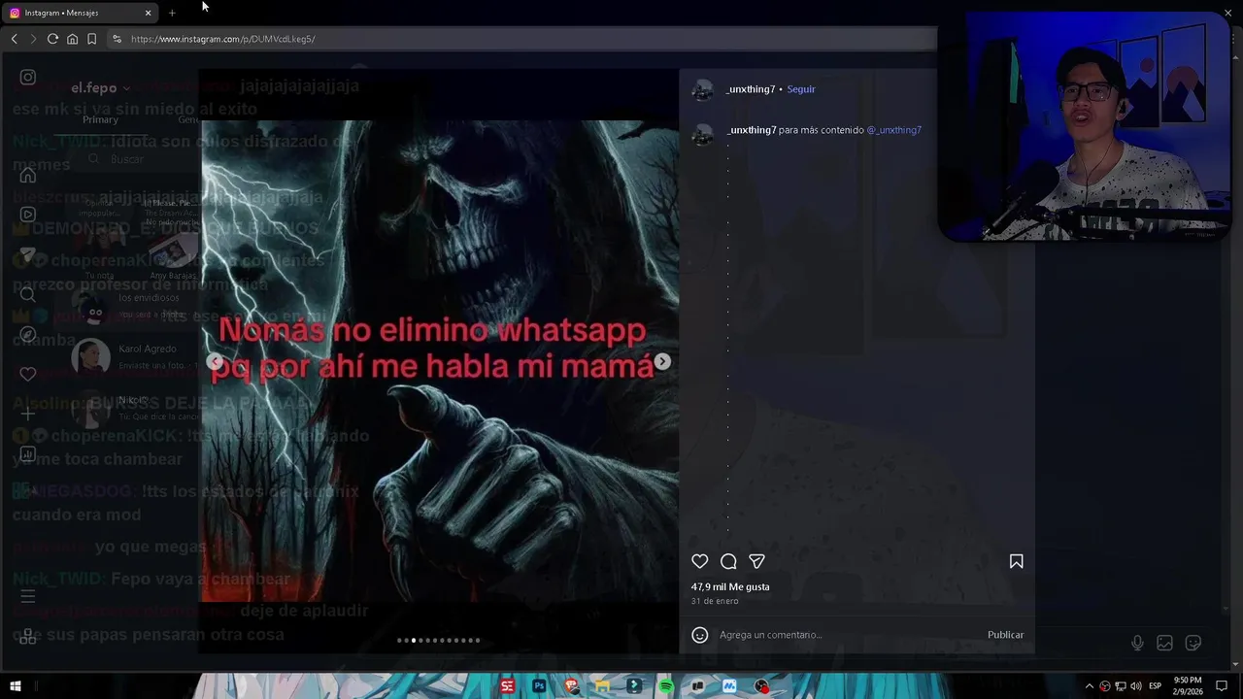
Task: Open the dashboard chart icon in the sidebar
Action: pyautogui.click(x=28, y=453)
